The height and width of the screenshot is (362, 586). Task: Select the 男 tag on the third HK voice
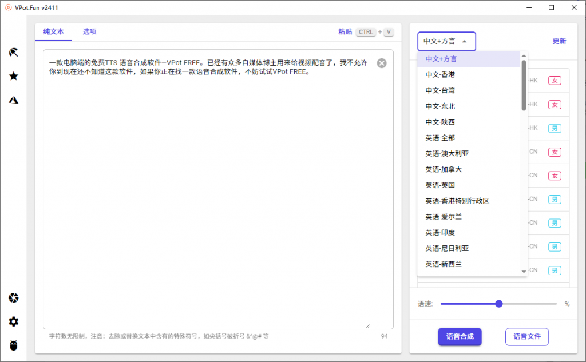(555, 128)
